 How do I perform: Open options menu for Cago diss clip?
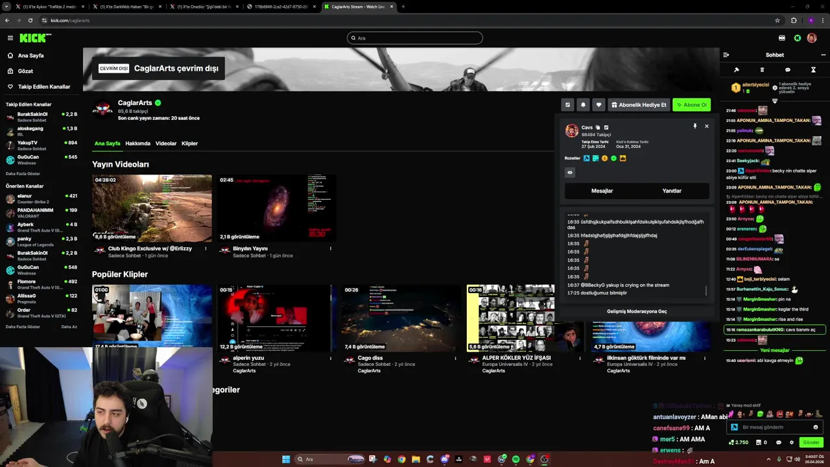455,358
